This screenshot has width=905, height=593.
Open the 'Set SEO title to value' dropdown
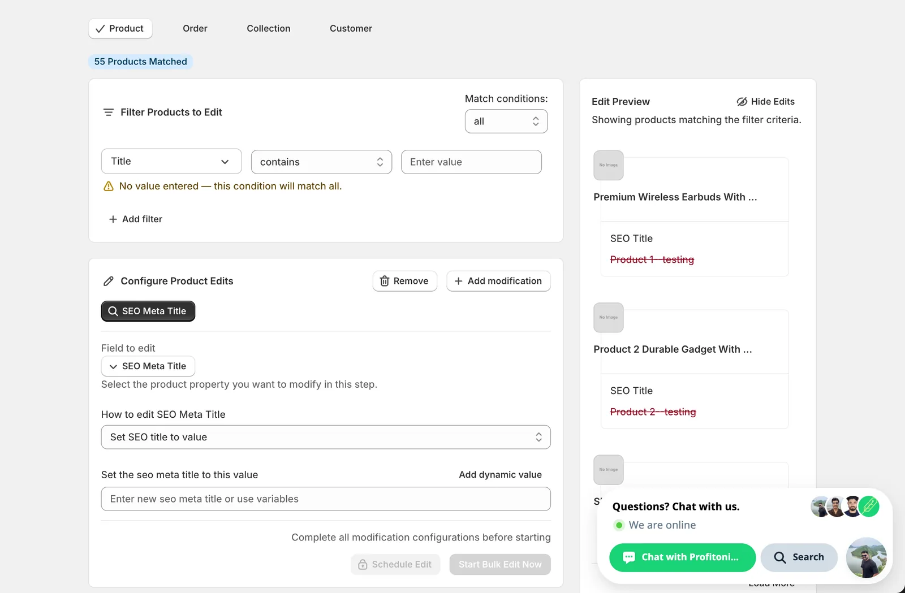pyautogui.click(x=326, y=437)
